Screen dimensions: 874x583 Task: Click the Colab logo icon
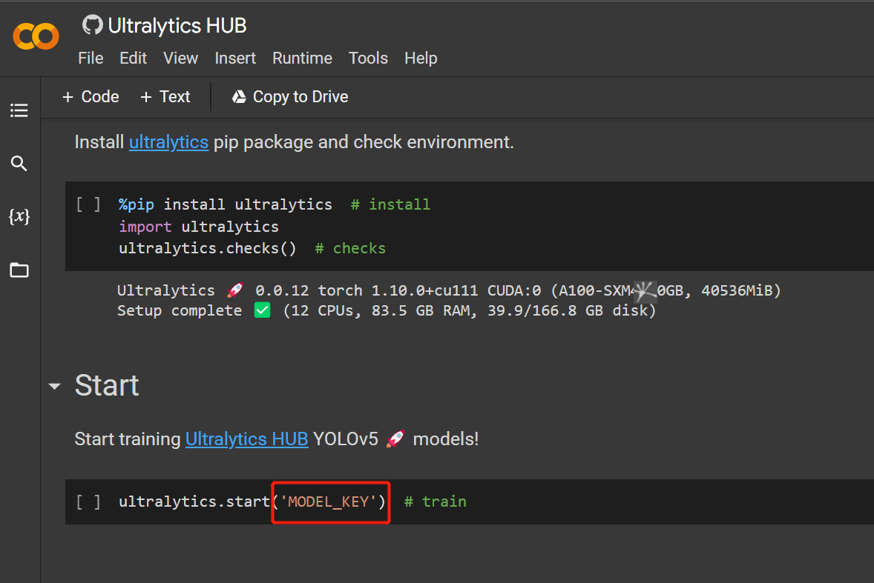pyautogui.click(x=36, y=36)
